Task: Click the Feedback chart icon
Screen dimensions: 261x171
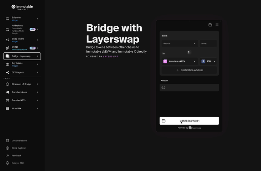Action: tap(7, 156)
